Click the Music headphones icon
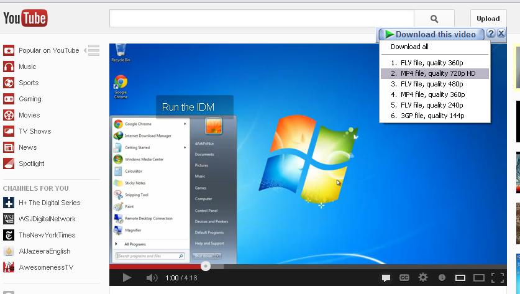Viewport: 520px width, 294px height. [x=9, y=67]
